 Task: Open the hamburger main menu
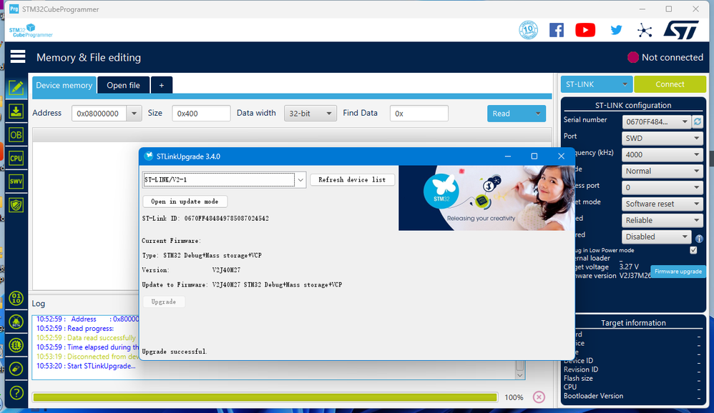pos(18,57)
